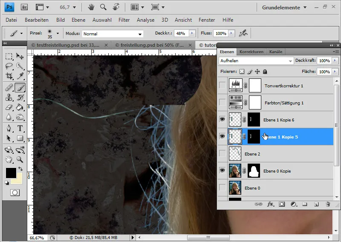Open the Deckkr. opacity slider arrow
Image resolution: width=341 pixels, height=242 pixels.
pyautogui.click(x=192, y=33)
